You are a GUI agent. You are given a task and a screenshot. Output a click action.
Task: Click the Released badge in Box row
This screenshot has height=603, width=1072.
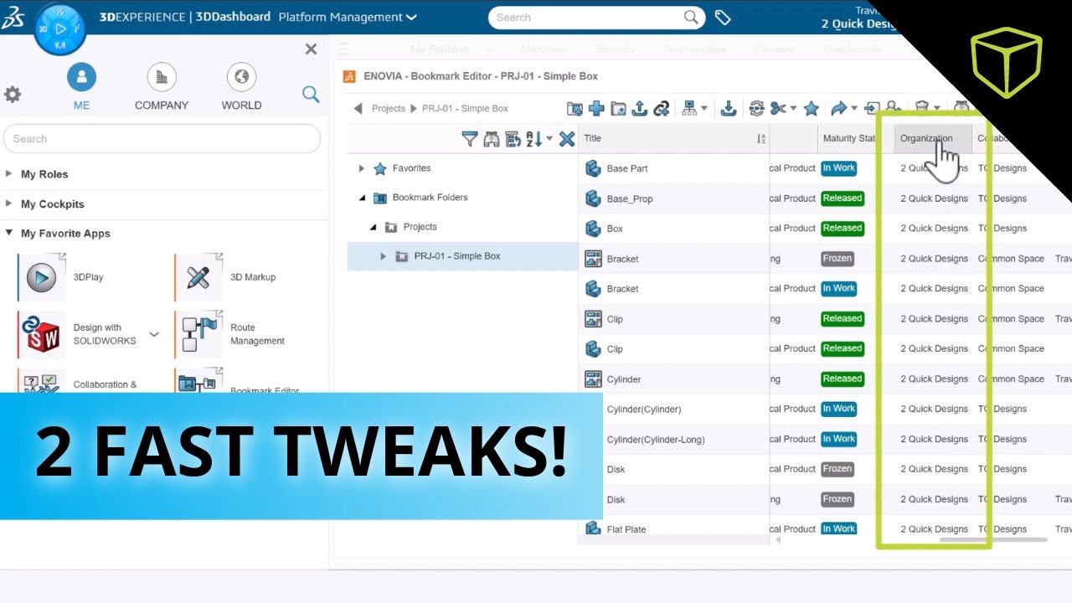[843, 229]
